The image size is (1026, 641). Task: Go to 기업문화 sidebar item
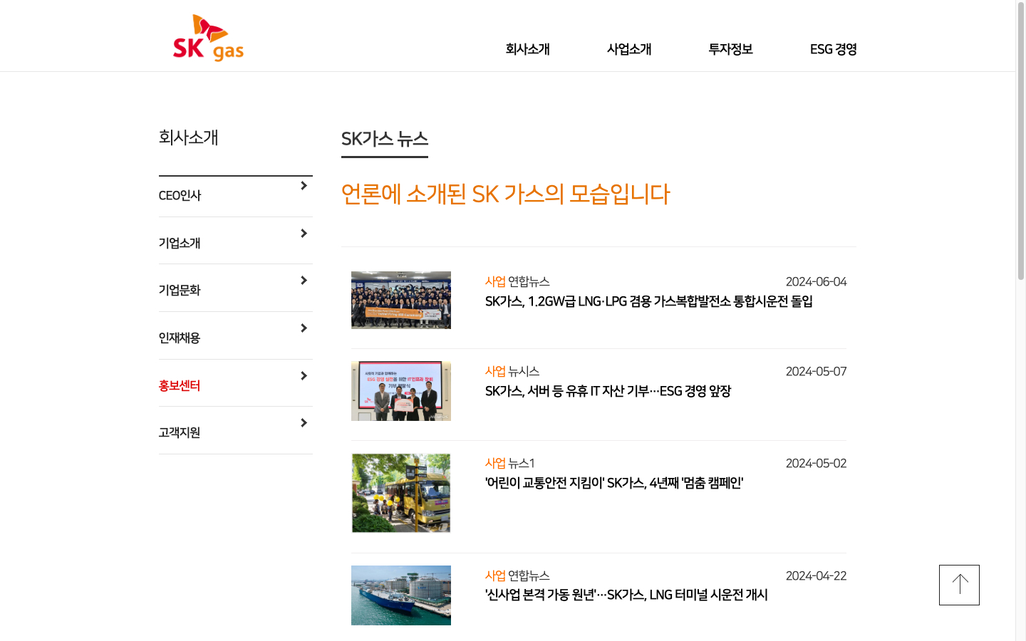tap(180, 291)
